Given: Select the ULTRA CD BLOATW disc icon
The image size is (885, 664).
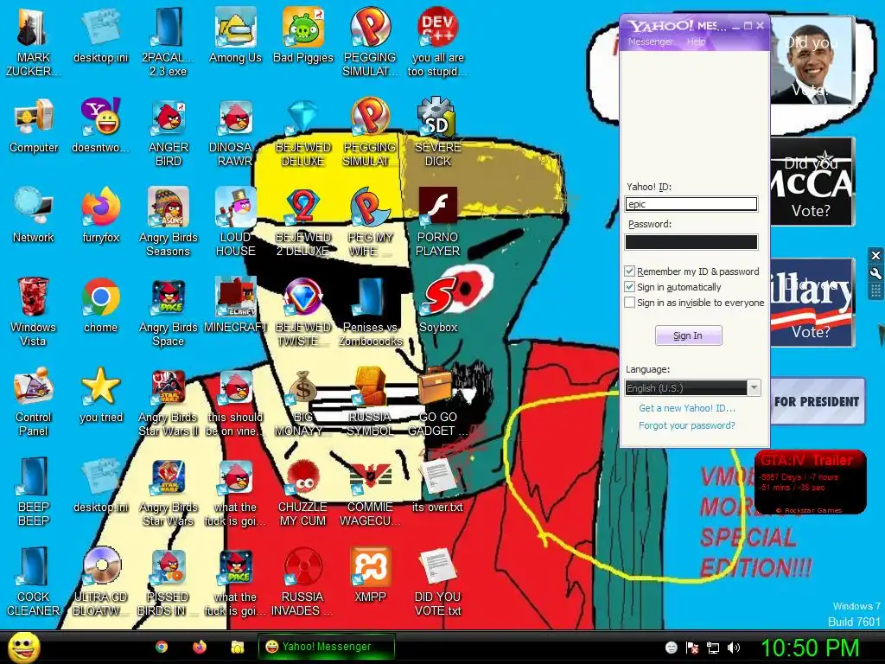Looking at the screenshot, I should tap(101, 582).
